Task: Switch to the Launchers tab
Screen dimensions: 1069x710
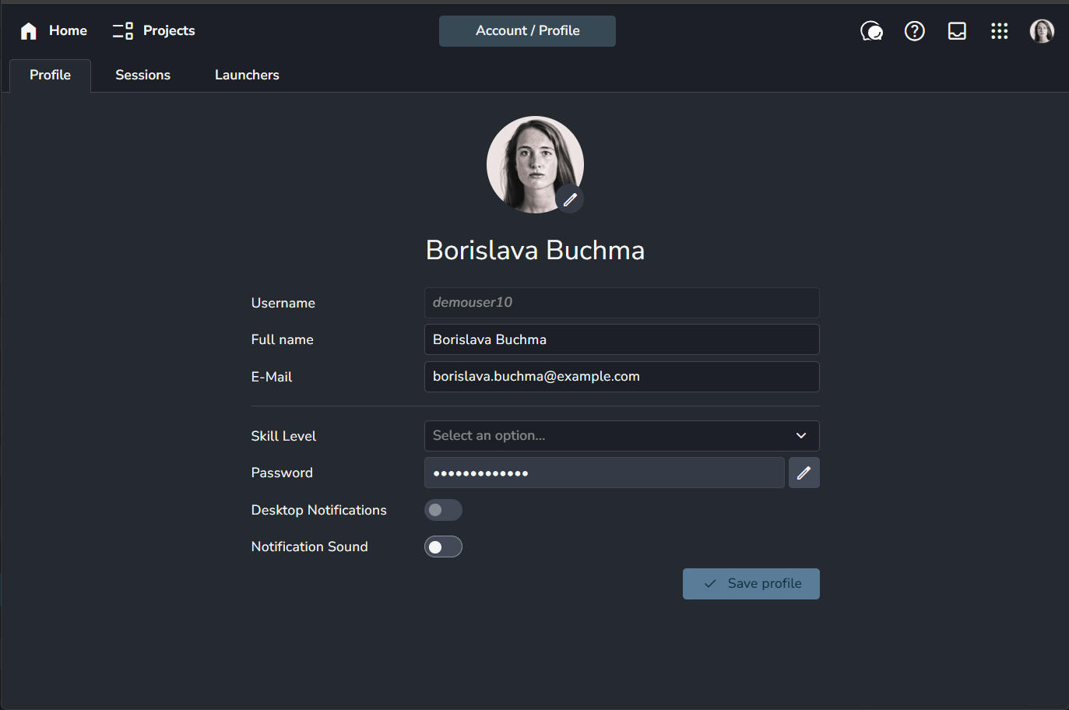Action: [x=247, y=76]
